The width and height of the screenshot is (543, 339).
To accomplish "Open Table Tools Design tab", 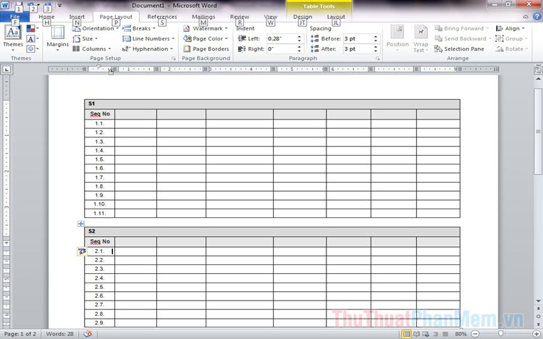I will point(303,17).
